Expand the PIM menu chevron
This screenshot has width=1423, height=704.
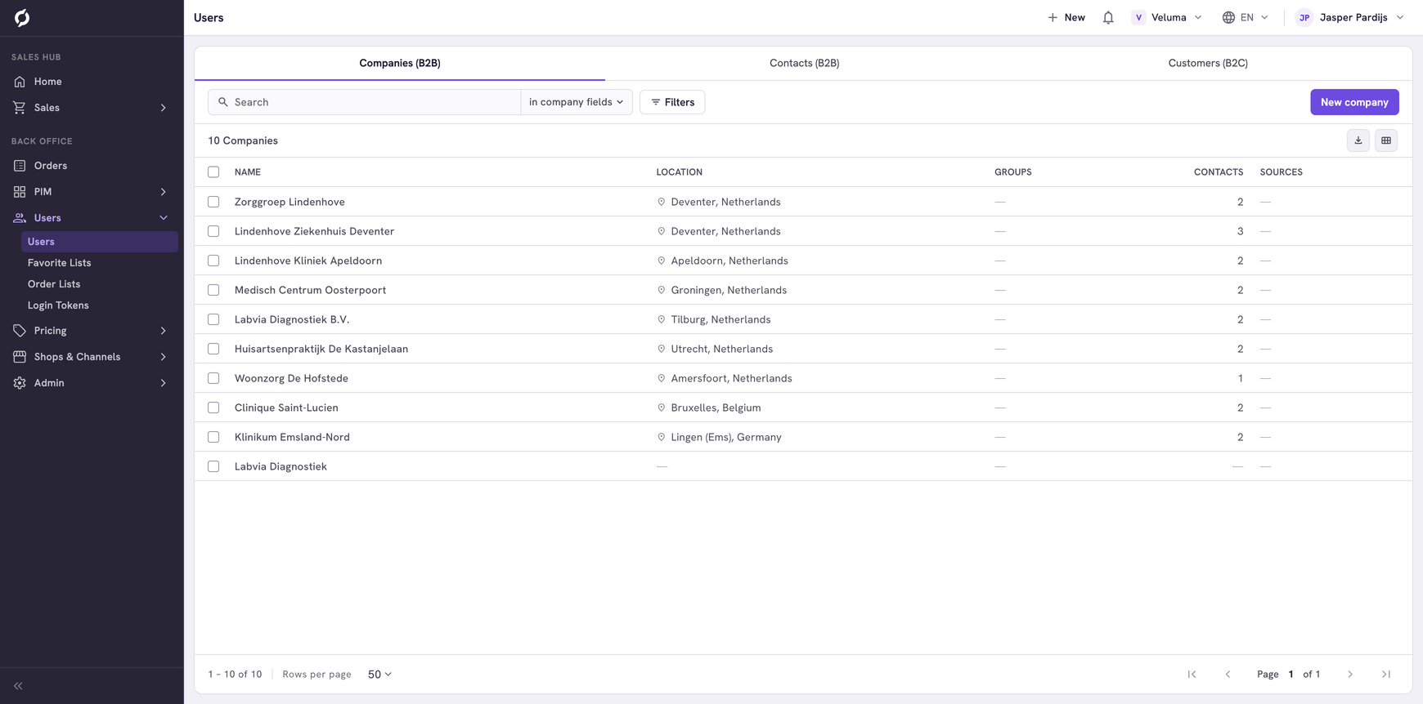164,192
